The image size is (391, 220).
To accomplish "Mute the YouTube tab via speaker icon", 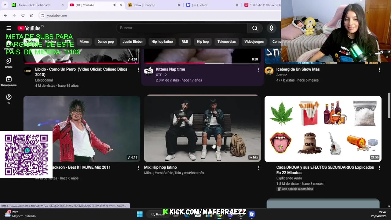I will tap(115, 5).
